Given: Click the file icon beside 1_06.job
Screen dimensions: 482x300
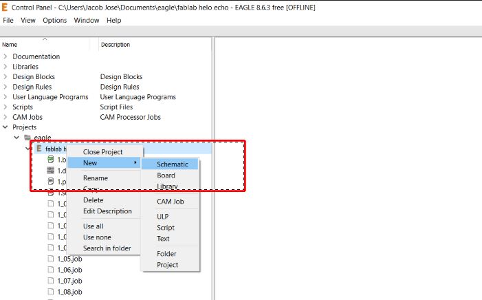Looking at the screenshot, I should 51,270.
